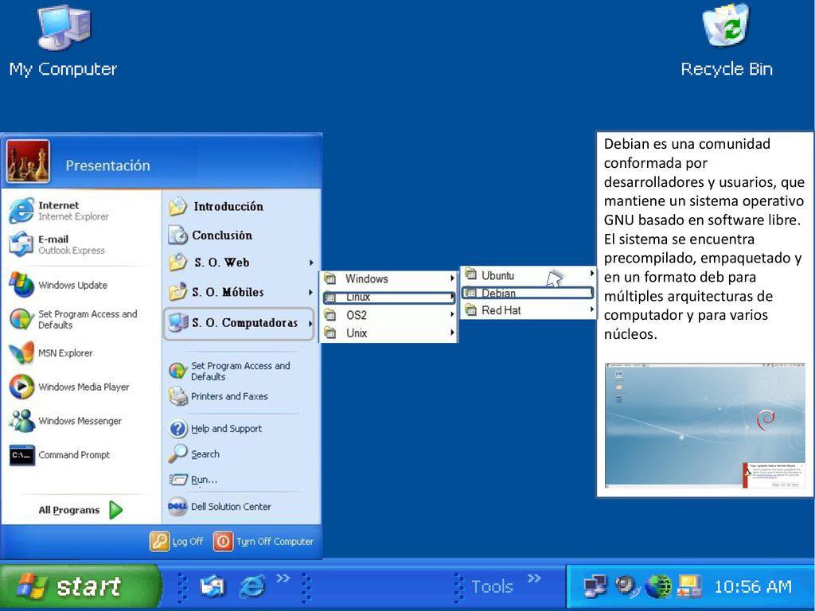The image size is (815, 611).
Task: Click Turn Off Computer text
Action: coord(275,541)
